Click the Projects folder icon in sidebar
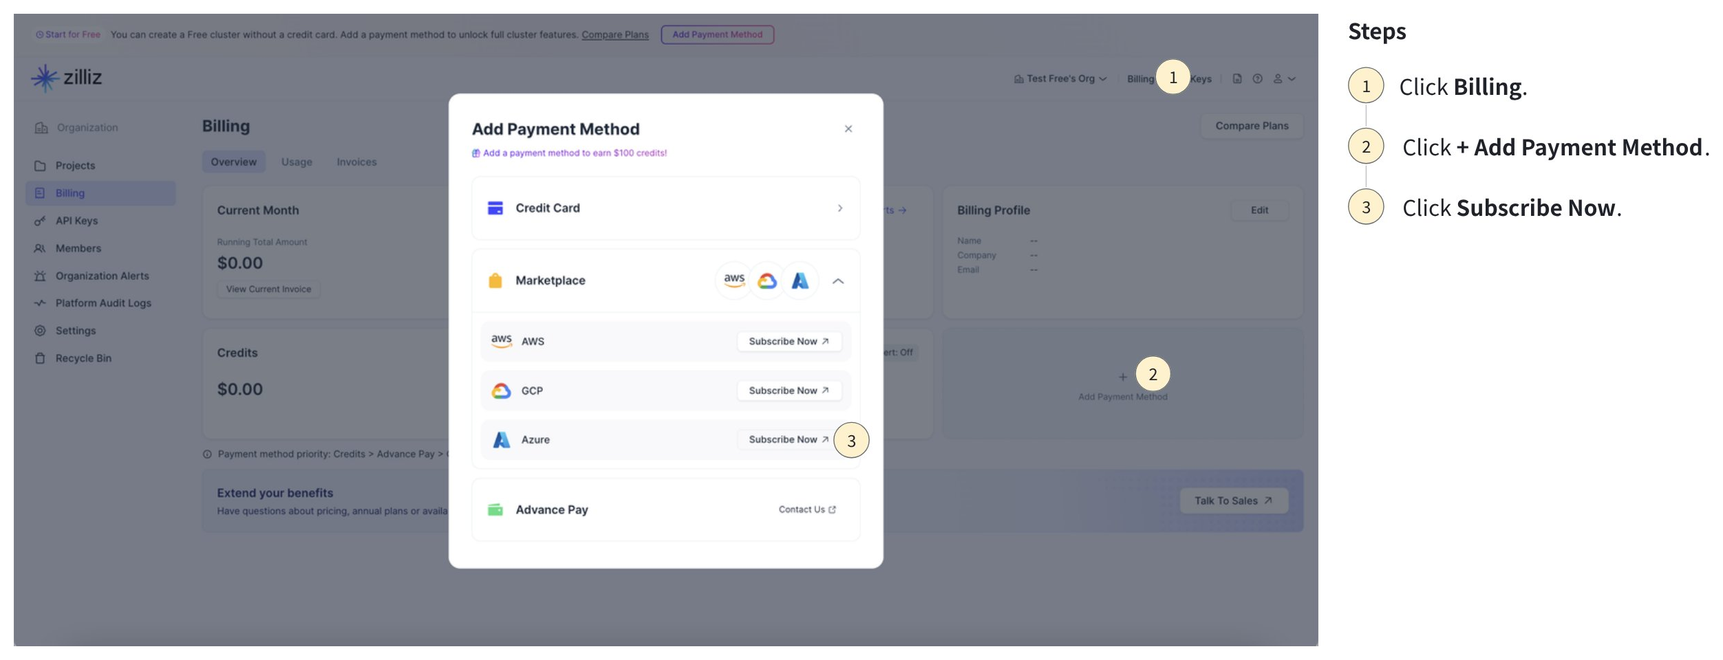The width and height of the screenshot is (1723, 660). pos(40,166)
